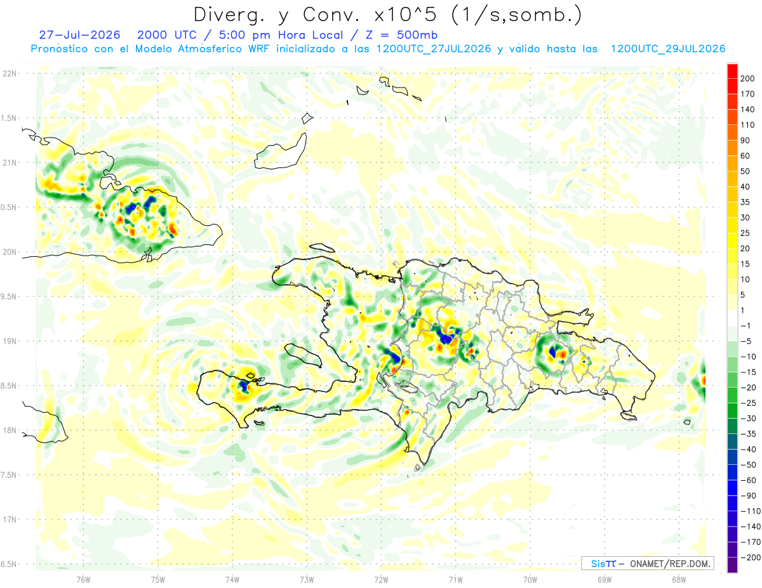The image size is (762, 588).
Task: Click the '6.5N' latitude axis label
Action: click(10, 564)
